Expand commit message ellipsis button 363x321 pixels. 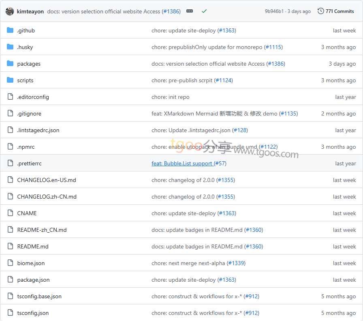(x=190, y=11)
